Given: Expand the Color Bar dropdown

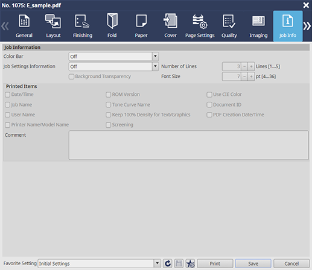Looking at the screenshot, I should [155, 57].
